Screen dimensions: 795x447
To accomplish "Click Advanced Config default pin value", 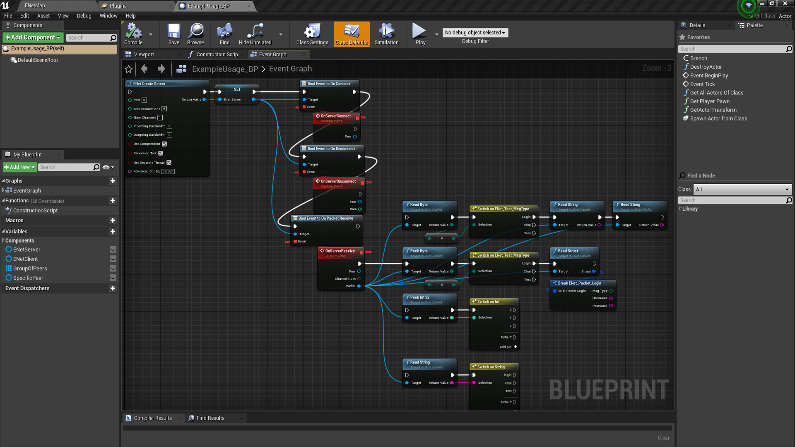I will click(168, 171).
